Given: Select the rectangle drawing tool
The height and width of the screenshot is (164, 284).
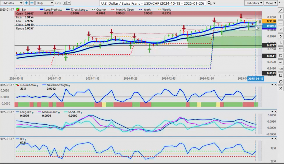Looking at the screenshot, I should [x=280, y=75].
